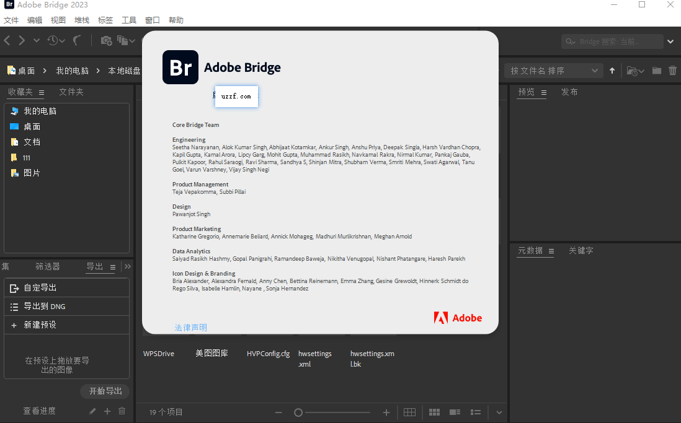The image size is (681, 423).
Task: Click the 法律声明 link
Action: (x=191, y=327)
